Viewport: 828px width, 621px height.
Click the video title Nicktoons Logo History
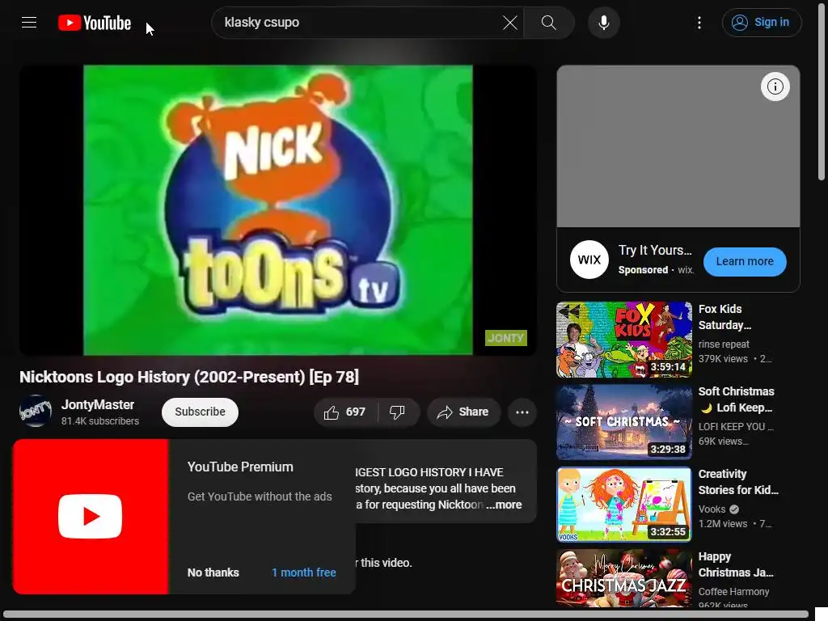pos(189,377)
